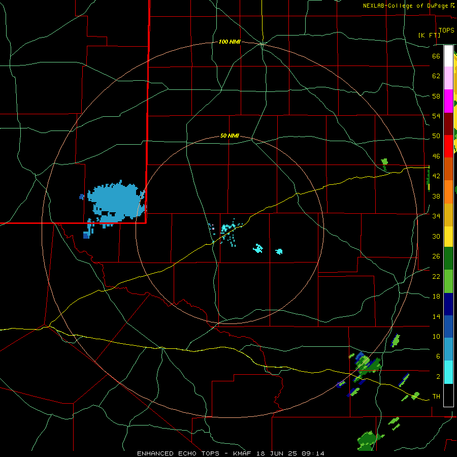Pick the white swatch in the tops legend
Screen dimensions: 457x457
pos(448,56)
